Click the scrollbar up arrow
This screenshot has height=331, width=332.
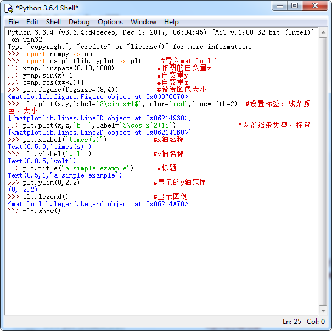tap(323, 32)
